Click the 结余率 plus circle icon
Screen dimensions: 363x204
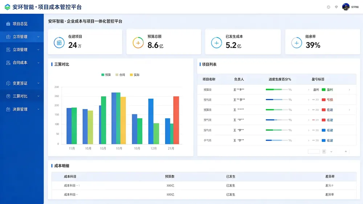tap(297, 43)
